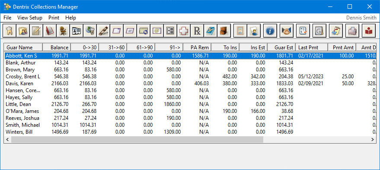Select guarantor Brown, Mary
Viewport: 380px width, 170px height.
point(20,70)
